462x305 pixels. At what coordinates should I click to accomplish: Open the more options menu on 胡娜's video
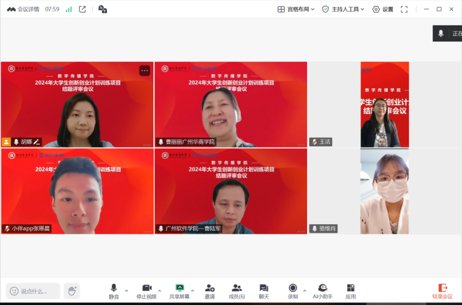tap(145, 71)
